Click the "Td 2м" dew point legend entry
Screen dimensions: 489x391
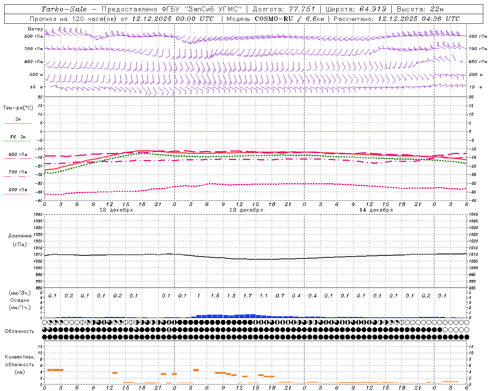18,137
